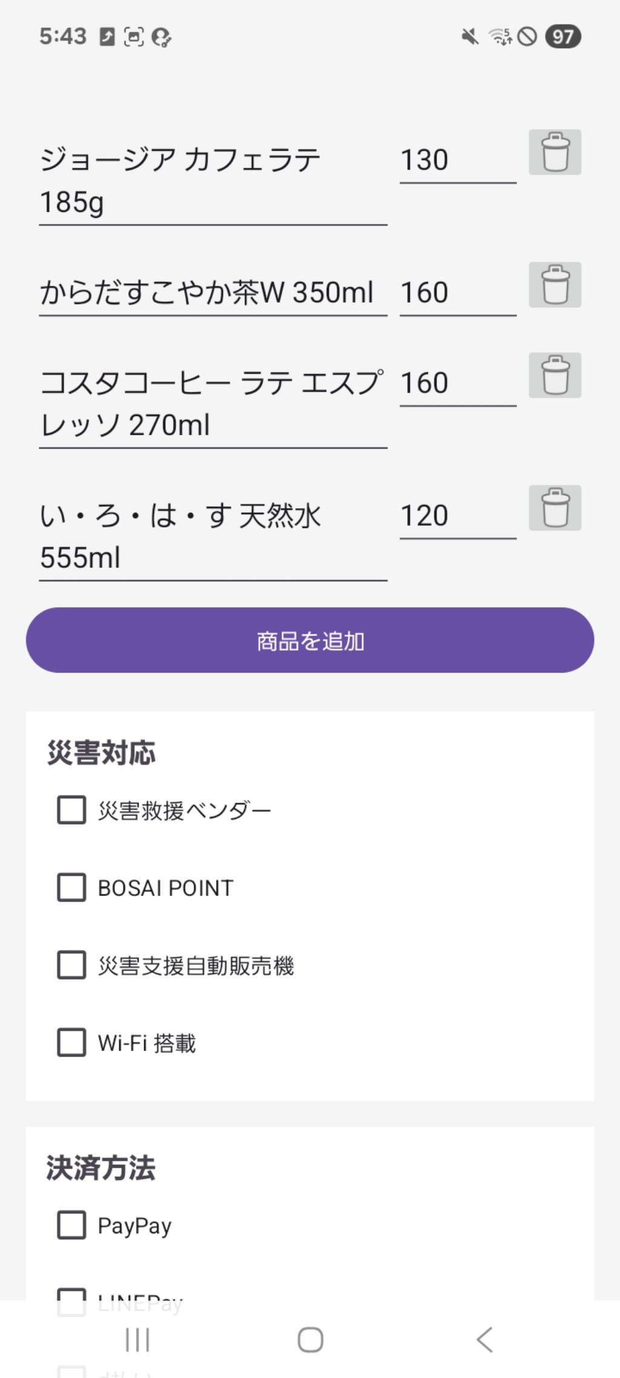
Task: Focus the からだすこやか茶W 350ml name field
Action: (213, 293)
